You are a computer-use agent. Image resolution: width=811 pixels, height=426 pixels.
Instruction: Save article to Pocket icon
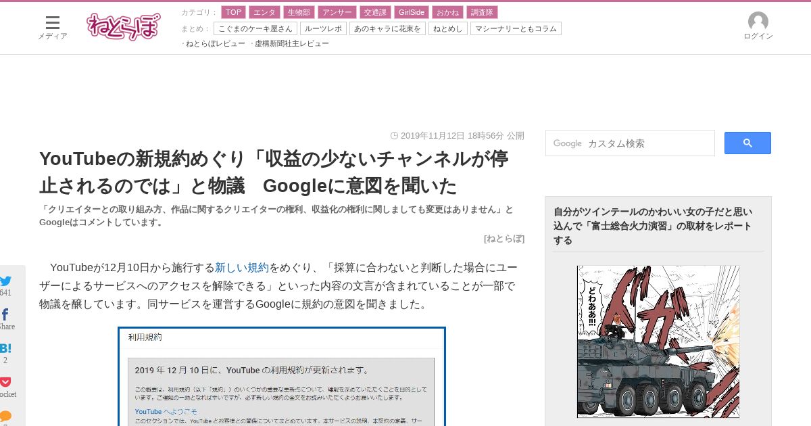5,382
